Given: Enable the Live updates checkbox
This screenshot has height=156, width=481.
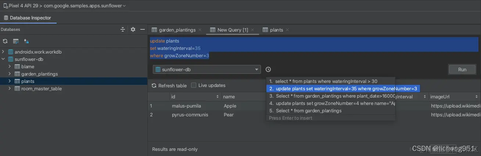Looking at the screenshot, I should tap(194, 85).
